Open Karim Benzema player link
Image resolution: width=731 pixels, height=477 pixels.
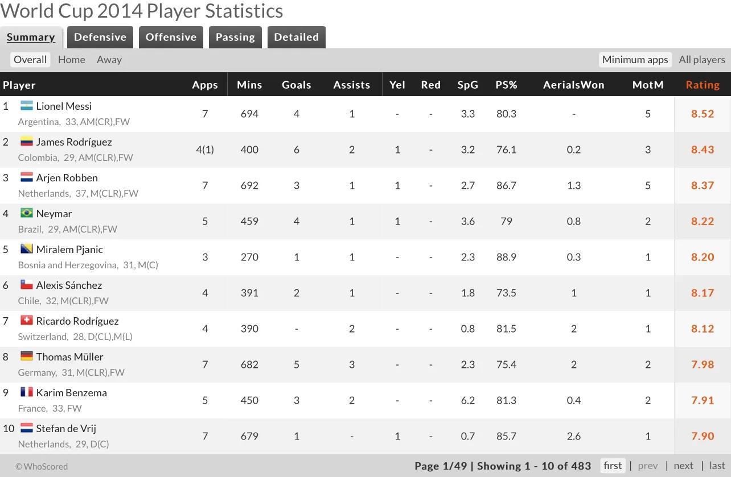[x=71, y=392]
